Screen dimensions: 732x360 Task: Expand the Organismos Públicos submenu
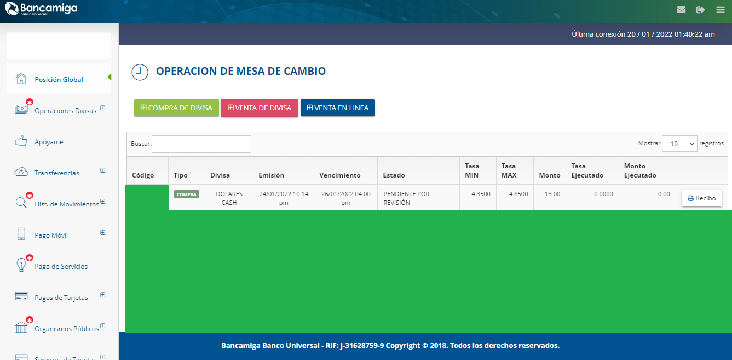tap(102, 326)
